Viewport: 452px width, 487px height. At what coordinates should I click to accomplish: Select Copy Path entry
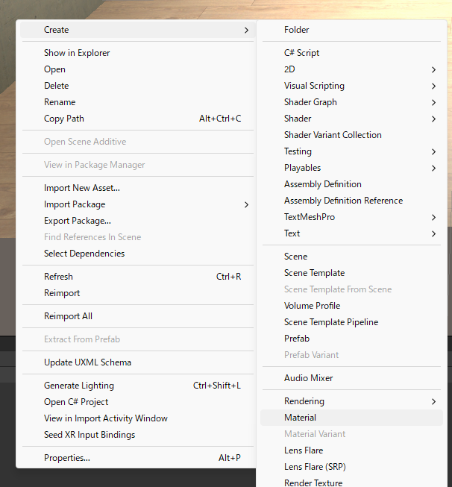click(138, 119)
